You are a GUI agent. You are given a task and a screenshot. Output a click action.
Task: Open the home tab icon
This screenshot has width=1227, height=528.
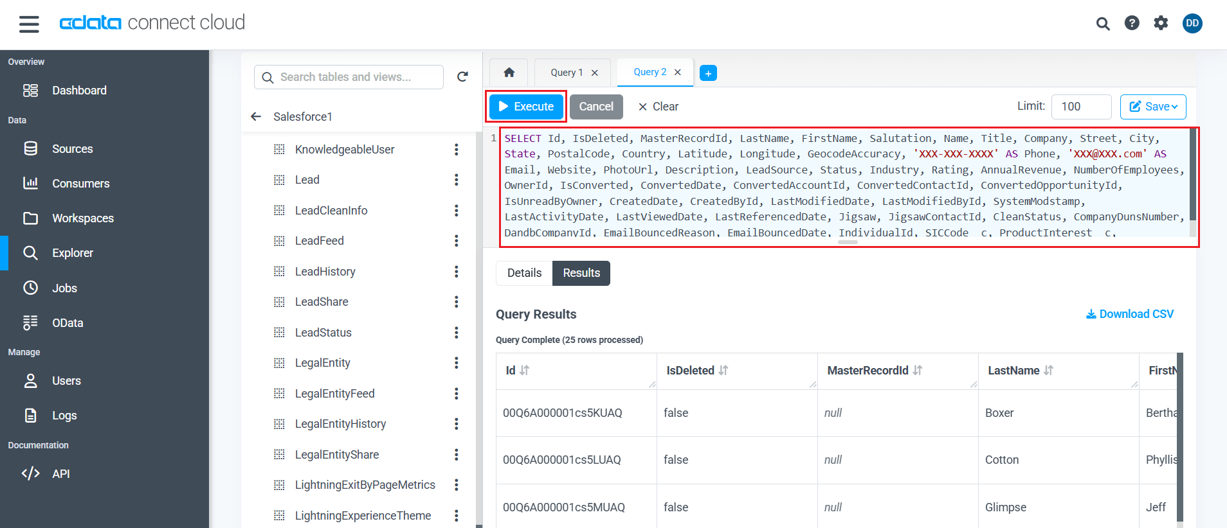[509, 73]
